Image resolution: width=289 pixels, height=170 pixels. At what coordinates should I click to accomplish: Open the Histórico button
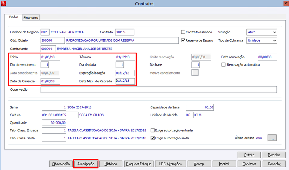point(111,164)
